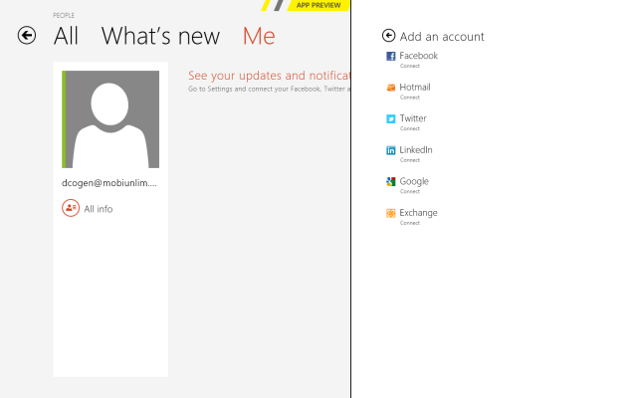Click the LinkedIn account icon

tap(391, 150)
